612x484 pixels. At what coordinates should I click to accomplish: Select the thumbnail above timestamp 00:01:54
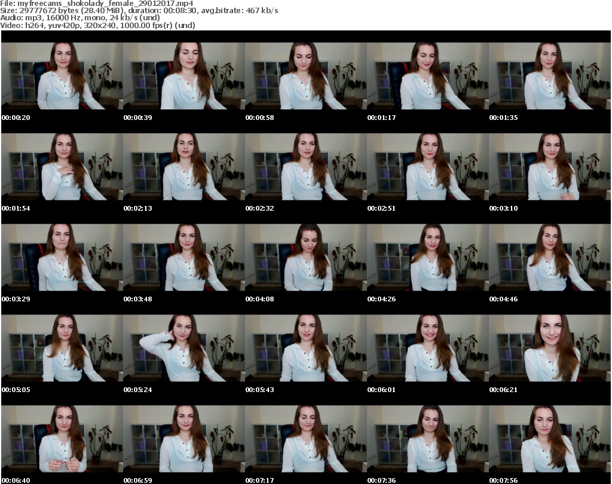62,167
